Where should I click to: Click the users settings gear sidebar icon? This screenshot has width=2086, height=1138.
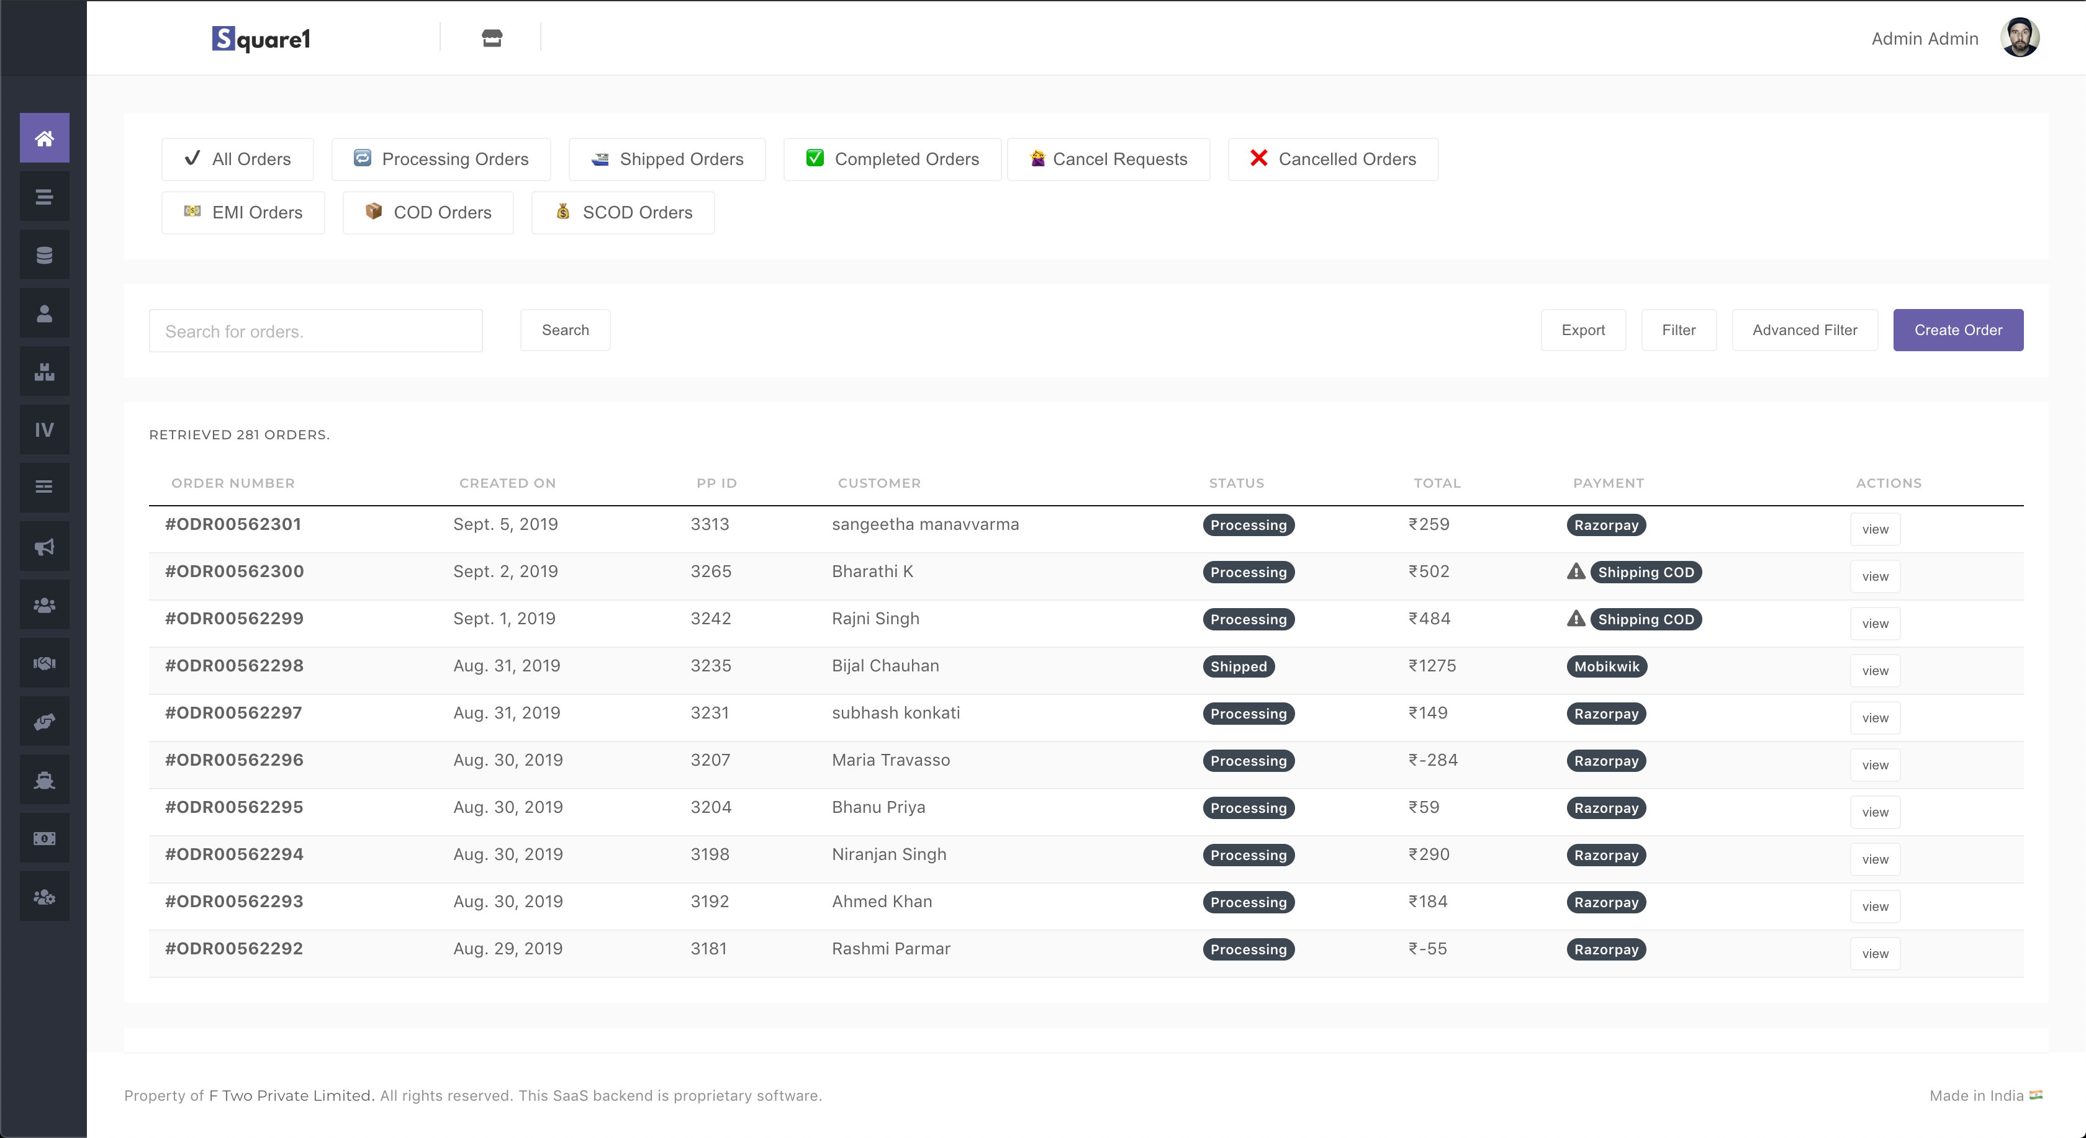click(43, 896)
